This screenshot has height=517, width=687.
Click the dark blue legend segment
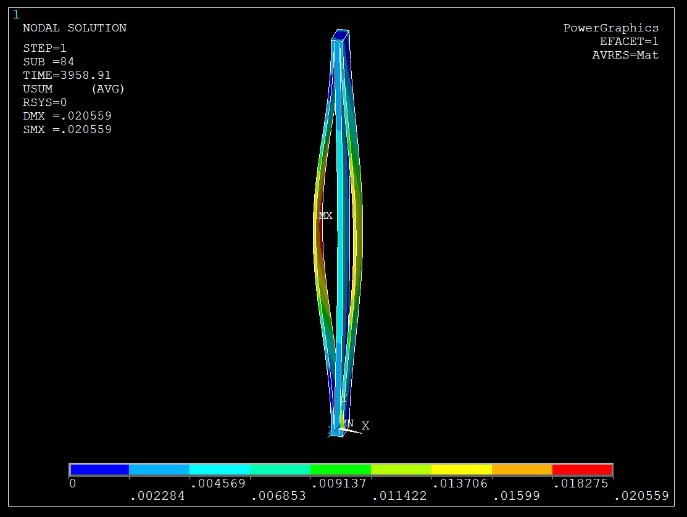99,470
